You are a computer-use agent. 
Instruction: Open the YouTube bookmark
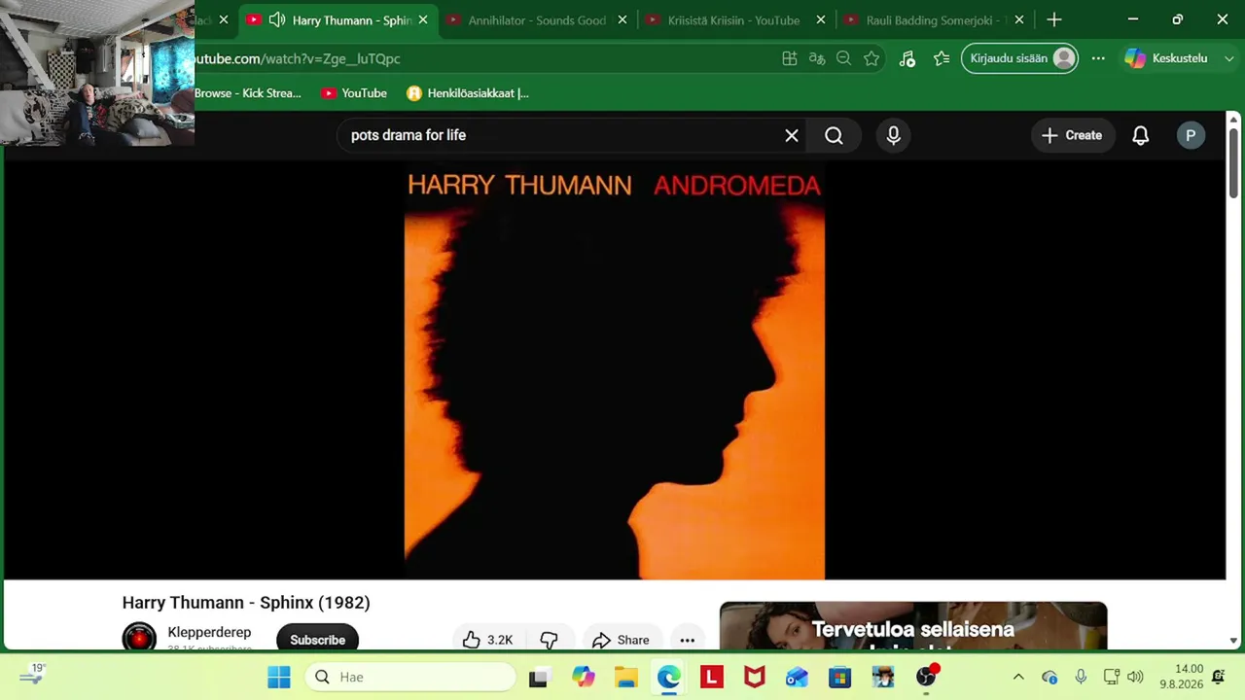354,93
